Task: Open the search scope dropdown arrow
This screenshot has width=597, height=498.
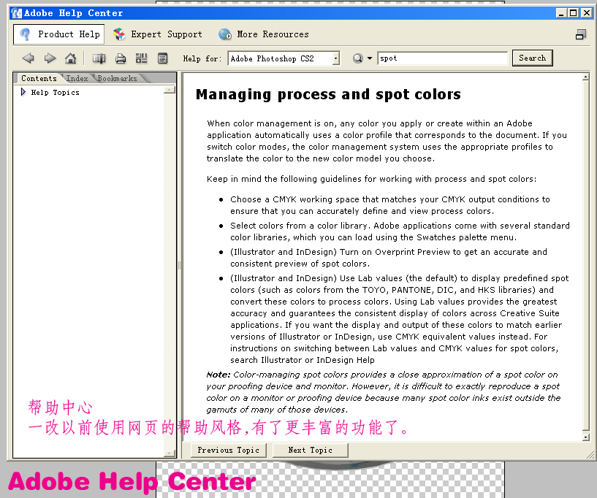Action: coord(370,58)
